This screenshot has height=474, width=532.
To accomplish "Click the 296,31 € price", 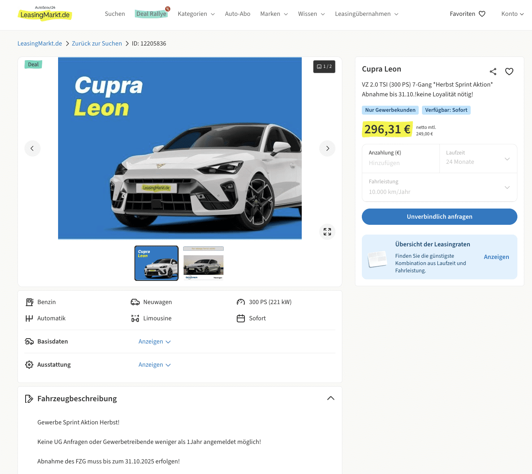I will click(387, 129).
